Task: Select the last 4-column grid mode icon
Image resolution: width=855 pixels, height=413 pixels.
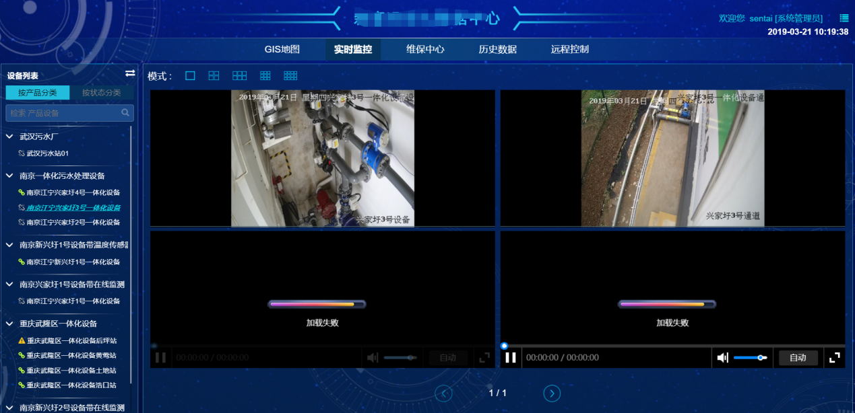Action: coord(290,76)
